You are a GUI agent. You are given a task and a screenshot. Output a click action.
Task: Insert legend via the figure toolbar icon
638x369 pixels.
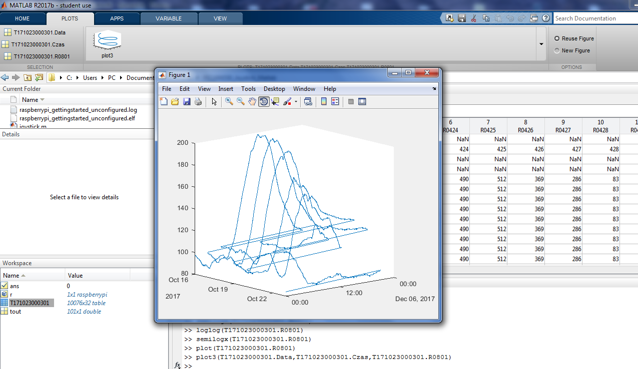[335, 101]
